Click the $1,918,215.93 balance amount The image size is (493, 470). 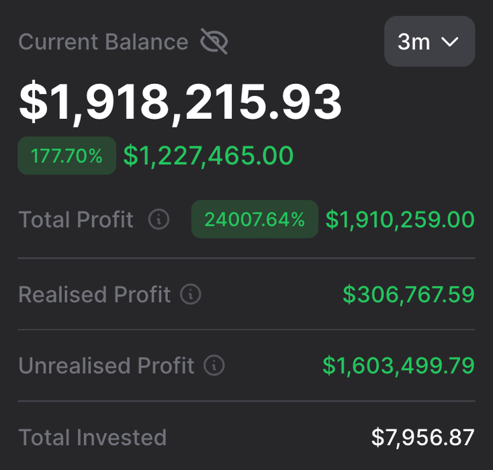tap(180, 102)
